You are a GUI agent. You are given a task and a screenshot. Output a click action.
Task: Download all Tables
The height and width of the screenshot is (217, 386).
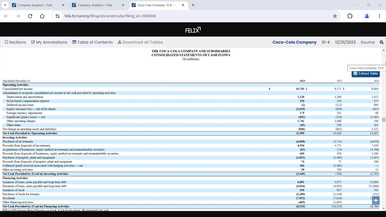140,42
